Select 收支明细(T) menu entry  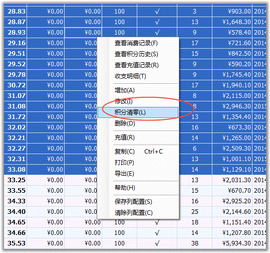(x=138, y=76)
